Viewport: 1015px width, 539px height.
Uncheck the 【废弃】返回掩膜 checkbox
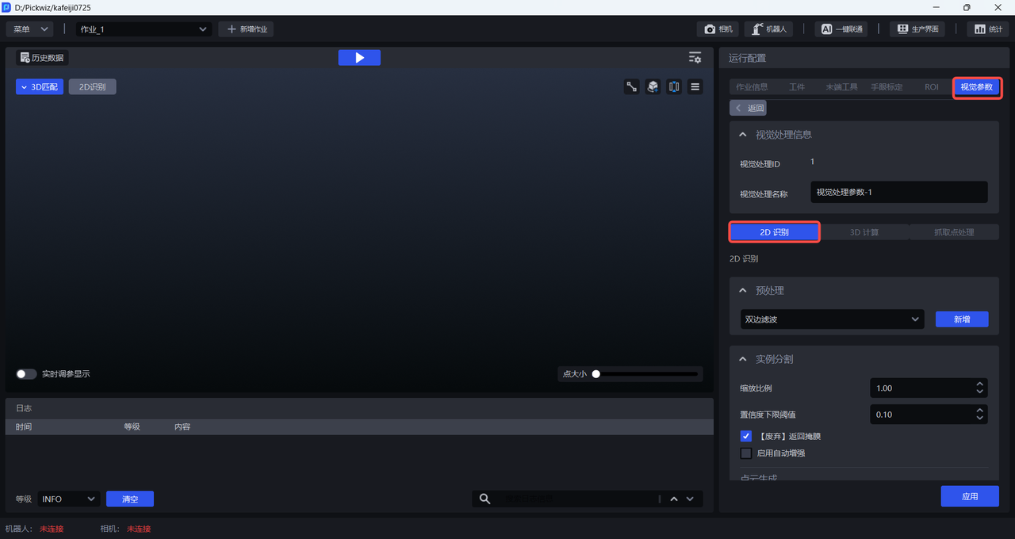[745, 436]
